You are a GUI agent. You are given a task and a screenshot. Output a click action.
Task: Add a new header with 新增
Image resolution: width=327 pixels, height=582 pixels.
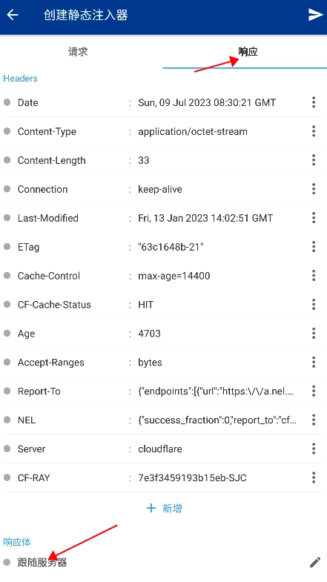164,508
